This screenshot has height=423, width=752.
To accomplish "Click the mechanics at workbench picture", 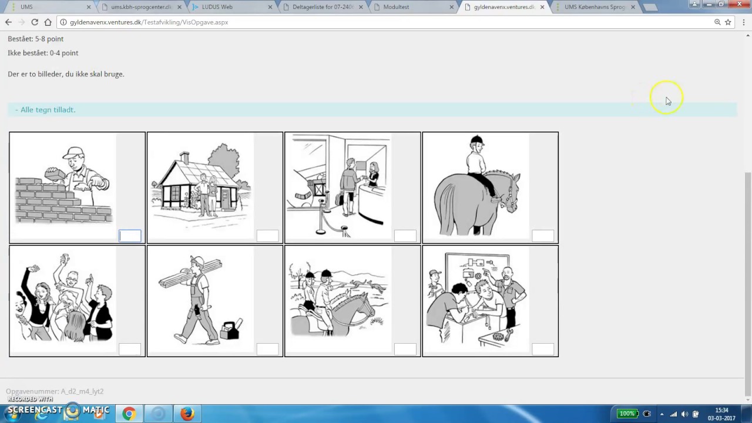I will pos(477,300).
